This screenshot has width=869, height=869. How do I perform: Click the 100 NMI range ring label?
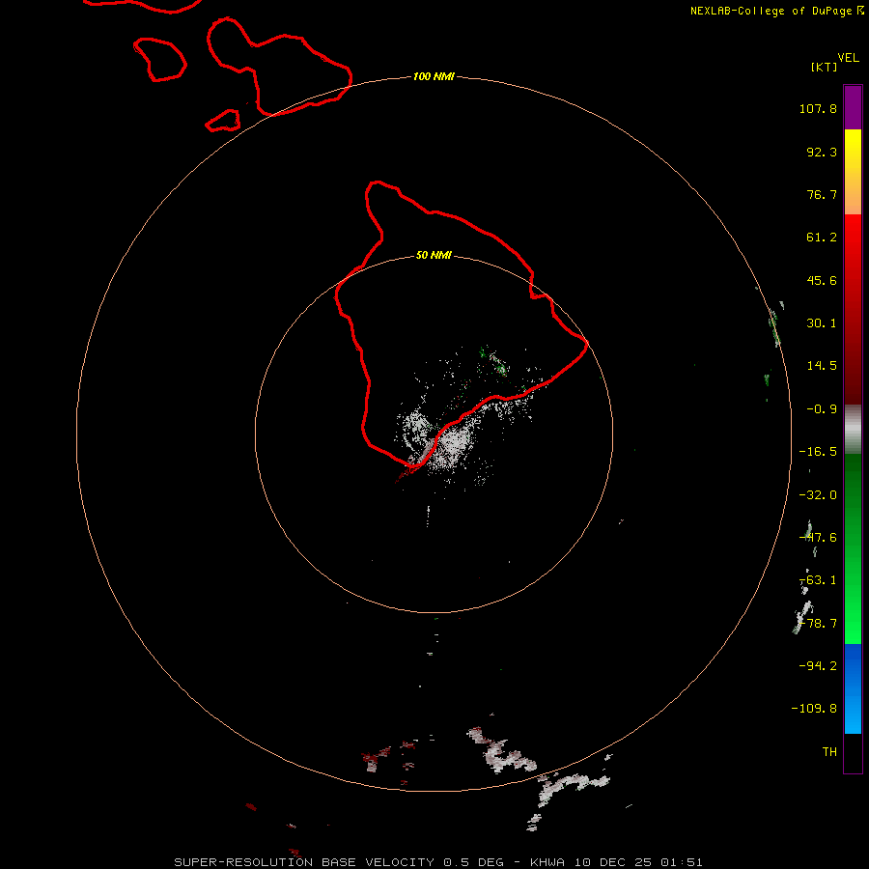tap(434, 76)
